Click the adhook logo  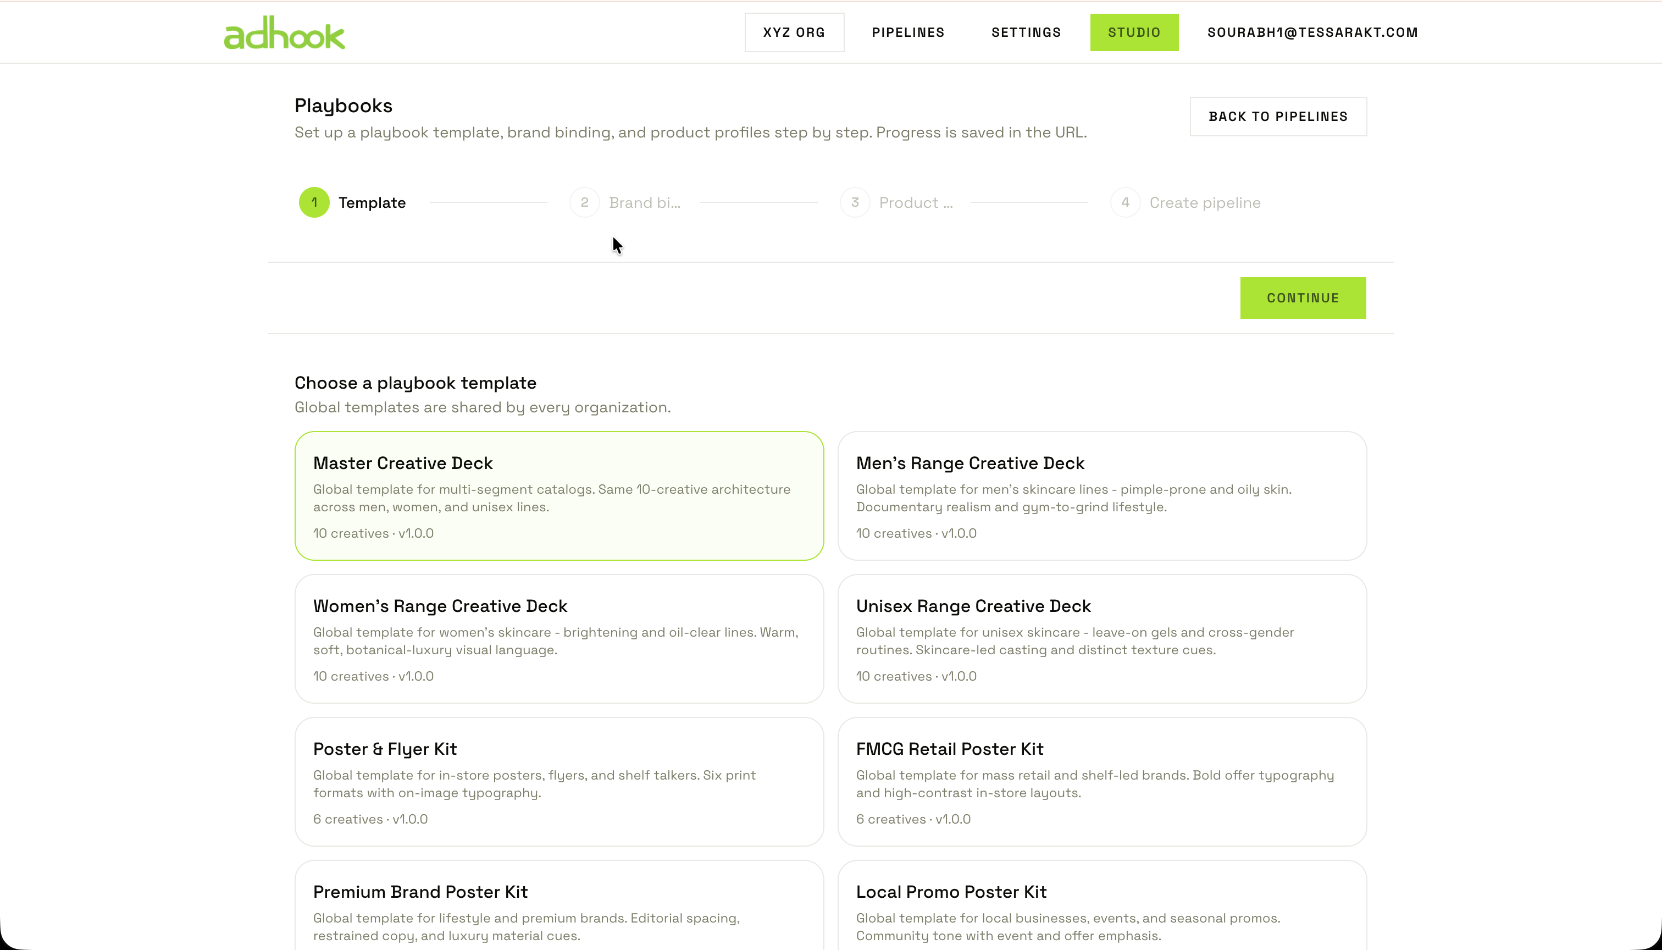click(x=284, y=32)
